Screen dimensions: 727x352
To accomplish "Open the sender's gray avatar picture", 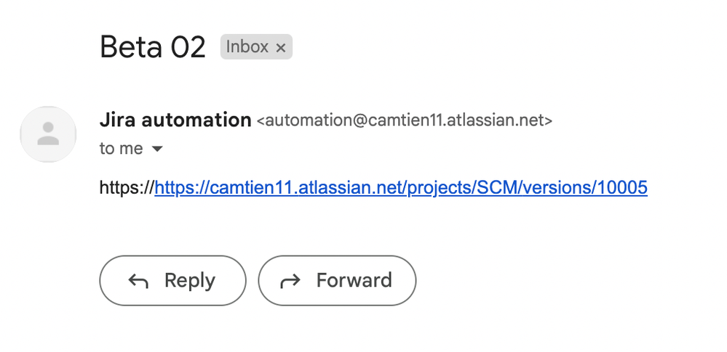I will 48,134.
